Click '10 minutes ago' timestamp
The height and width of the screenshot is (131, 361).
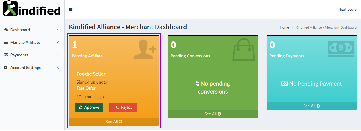90,97
